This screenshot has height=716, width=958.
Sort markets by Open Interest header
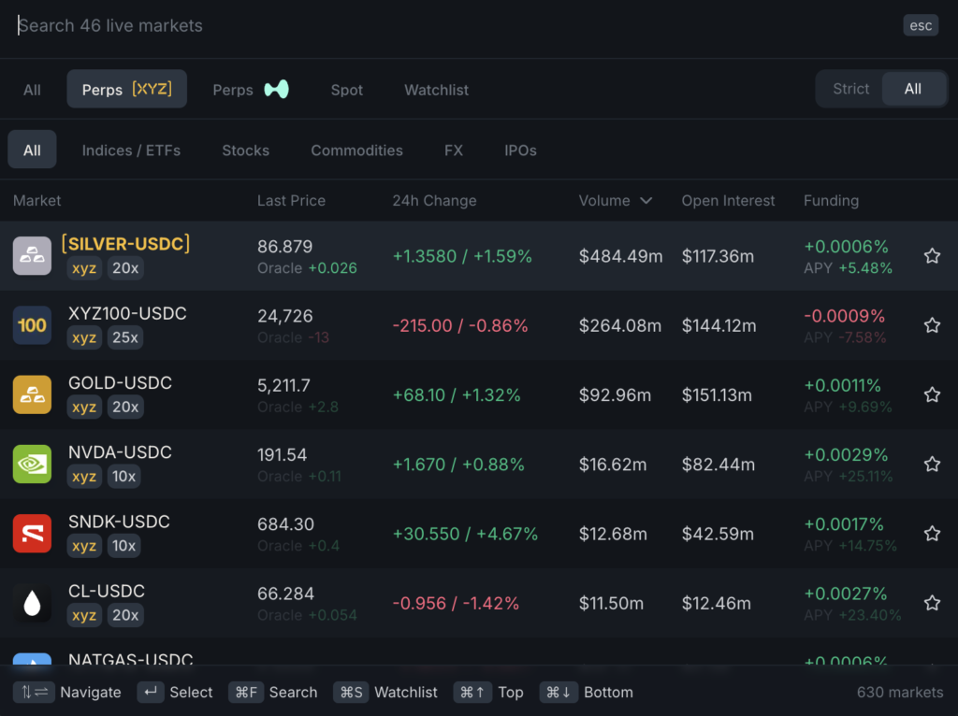(728, 201)
